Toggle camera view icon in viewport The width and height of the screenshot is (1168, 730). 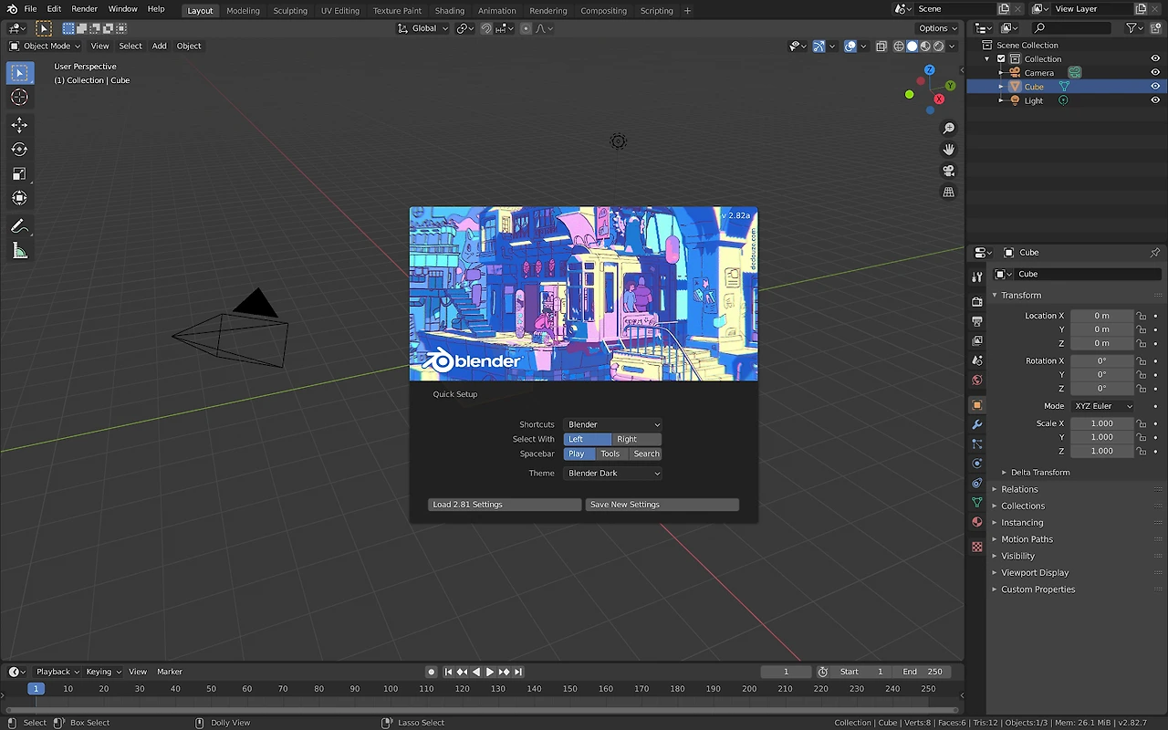(949, 171)
